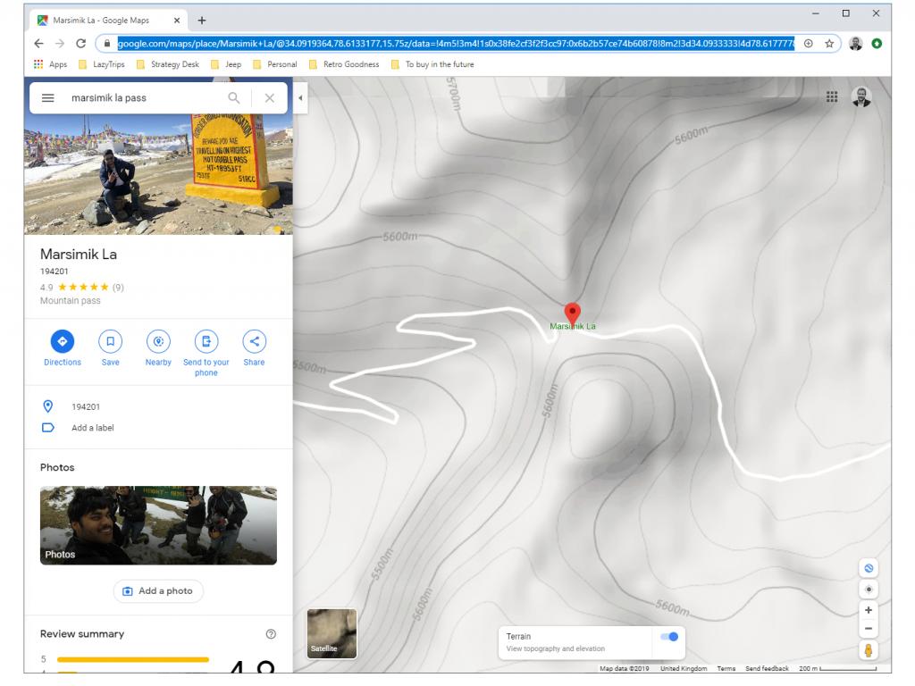Image resolution: width=915 pixels, height=686 pixels.
Task: Click the Add a label icon
Action: click(x=48, y=428)
